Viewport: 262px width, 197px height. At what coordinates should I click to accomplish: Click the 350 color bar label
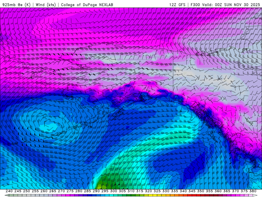[200, 191]
